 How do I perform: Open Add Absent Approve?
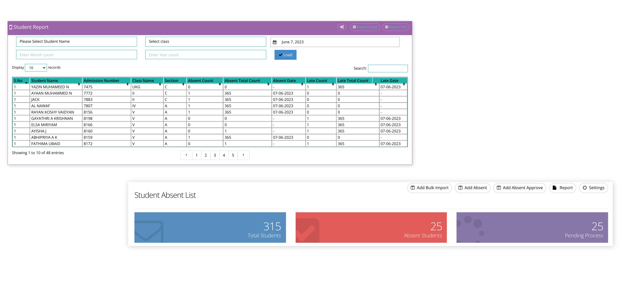(x=519, y=188)
